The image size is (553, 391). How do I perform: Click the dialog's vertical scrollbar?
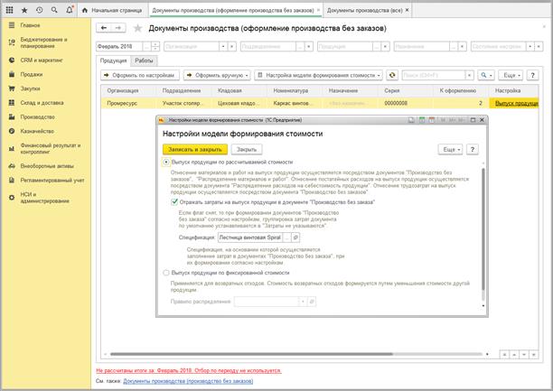[x=482, y=226]
